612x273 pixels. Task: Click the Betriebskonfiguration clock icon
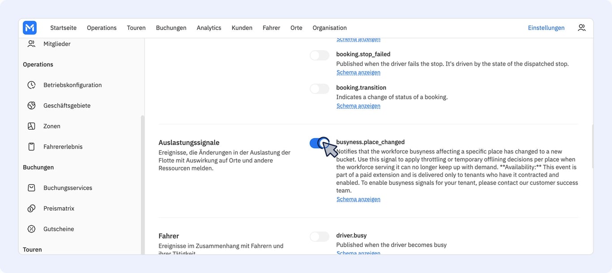pyautogui.click(x=31, y=85)
